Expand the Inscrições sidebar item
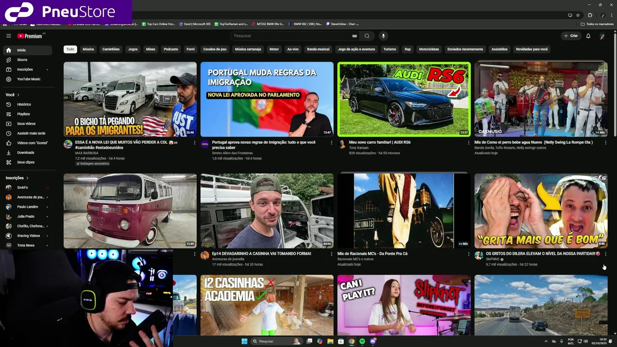Screen dimensions: 617x347 [x=28, y=69]
